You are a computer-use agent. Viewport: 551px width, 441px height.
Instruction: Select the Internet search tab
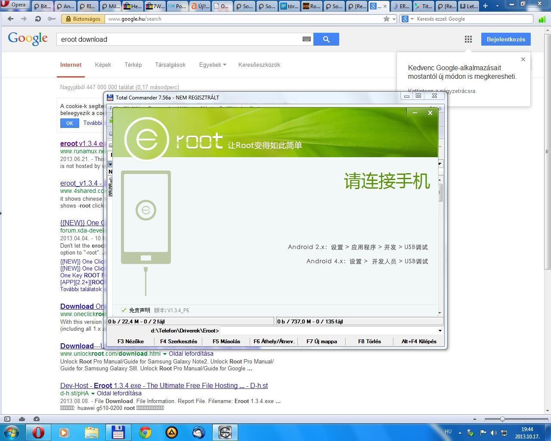71,65
